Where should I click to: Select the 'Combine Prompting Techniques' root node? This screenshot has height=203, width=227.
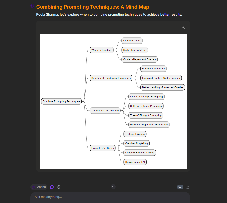coord(61,101)
